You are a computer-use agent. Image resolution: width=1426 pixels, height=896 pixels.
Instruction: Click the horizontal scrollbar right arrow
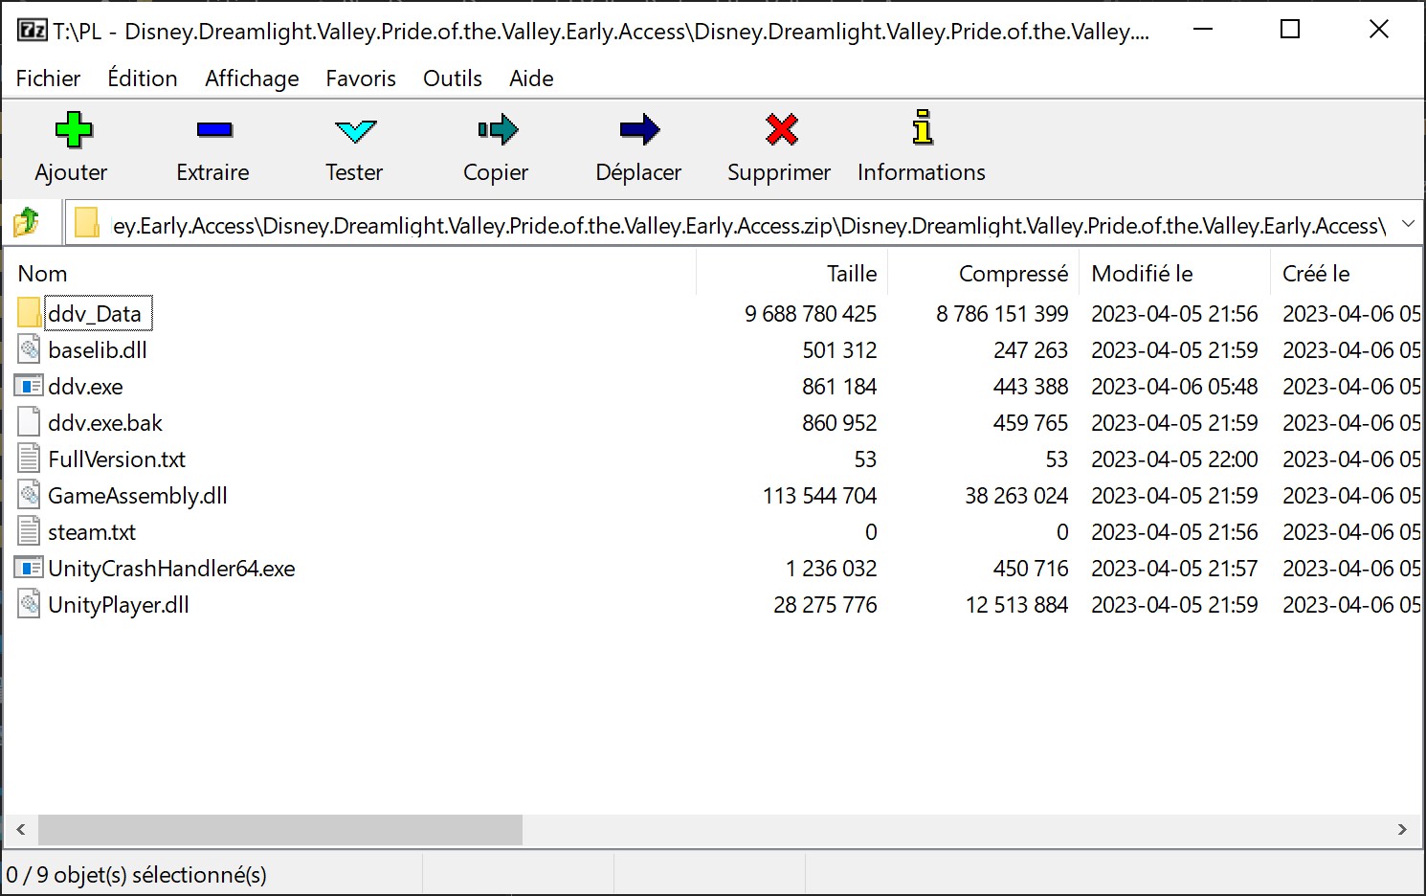coord(1402,830)
